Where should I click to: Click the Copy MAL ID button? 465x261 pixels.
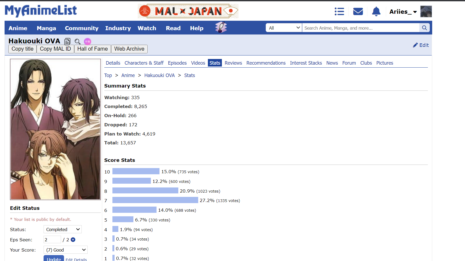pyautogui.click(x=55, y=49)
